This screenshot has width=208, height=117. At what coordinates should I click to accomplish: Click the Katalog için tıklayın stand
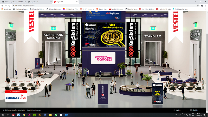coord(158,94)
